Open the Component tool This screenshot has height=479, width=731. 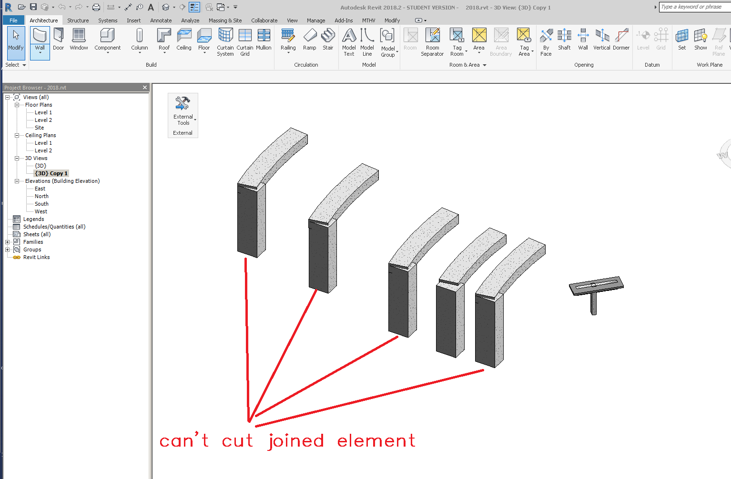click(x=108, y=40)
